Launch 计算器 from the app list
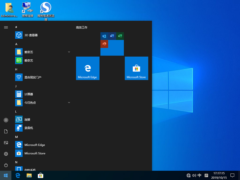 click(33, 94)
